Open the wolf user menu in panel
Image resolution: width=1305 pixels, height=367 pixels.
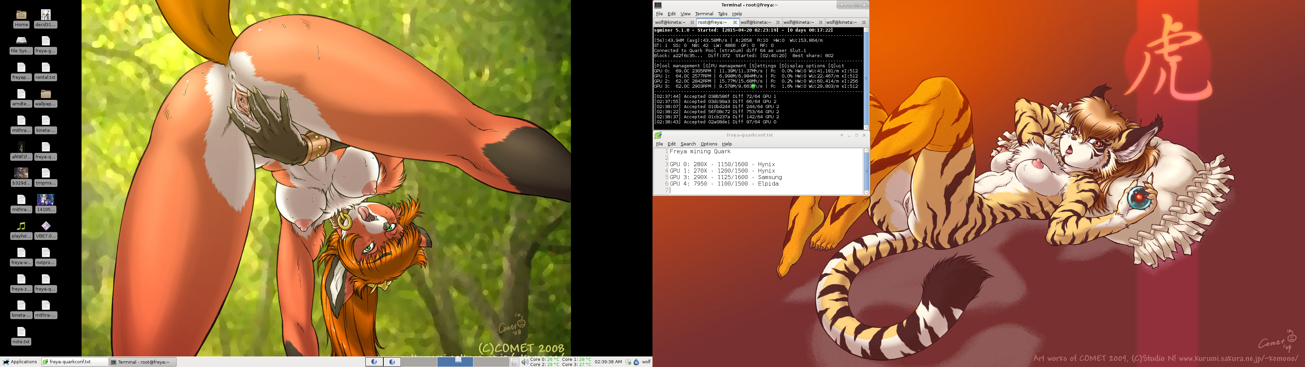click(x=646, y=362)
